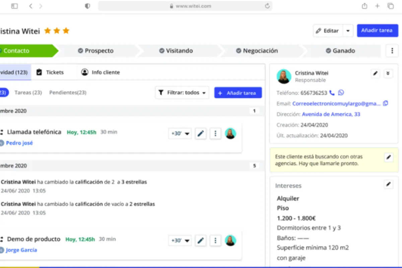Click 'Superficie mínima 120 m2' text

point(313,248)
